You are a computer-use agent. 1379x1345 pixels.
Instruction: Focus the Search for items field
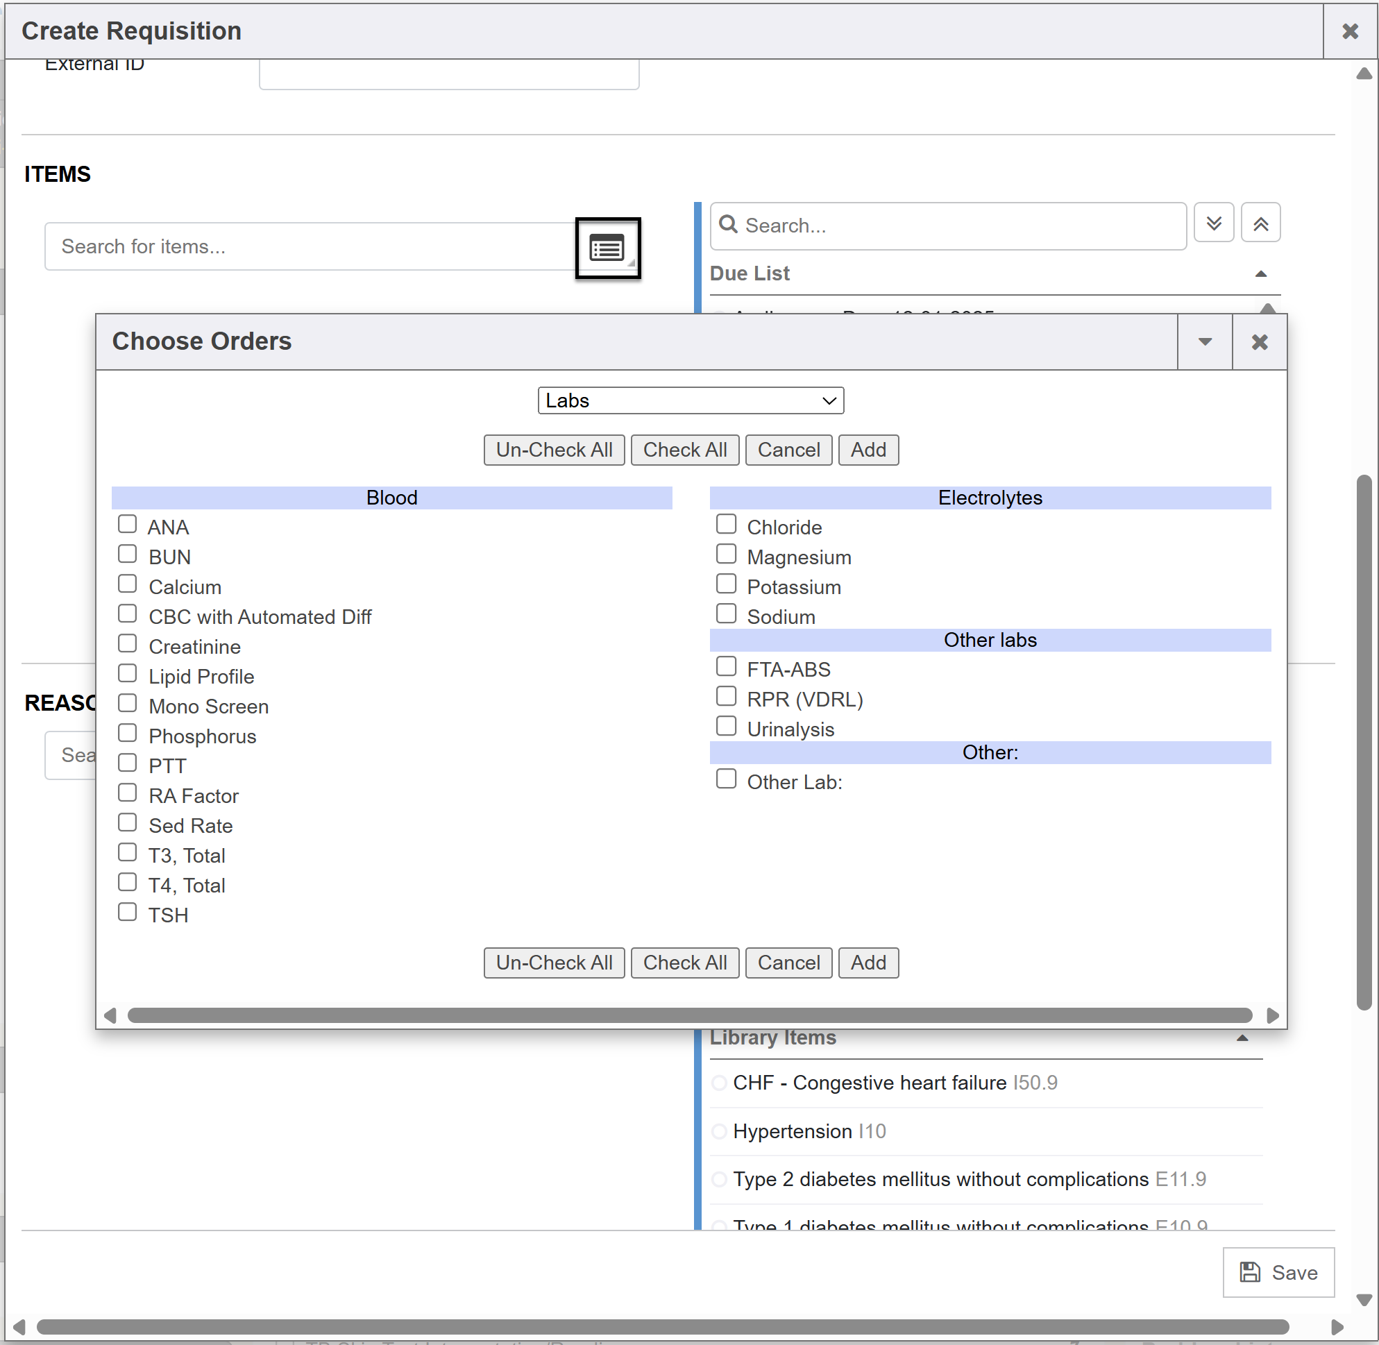click(311, 246)
